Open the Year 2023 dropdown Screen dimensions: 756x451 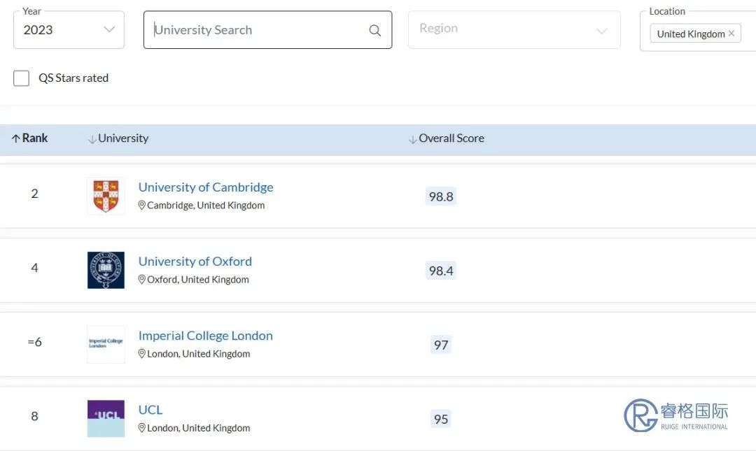[69, 30]
